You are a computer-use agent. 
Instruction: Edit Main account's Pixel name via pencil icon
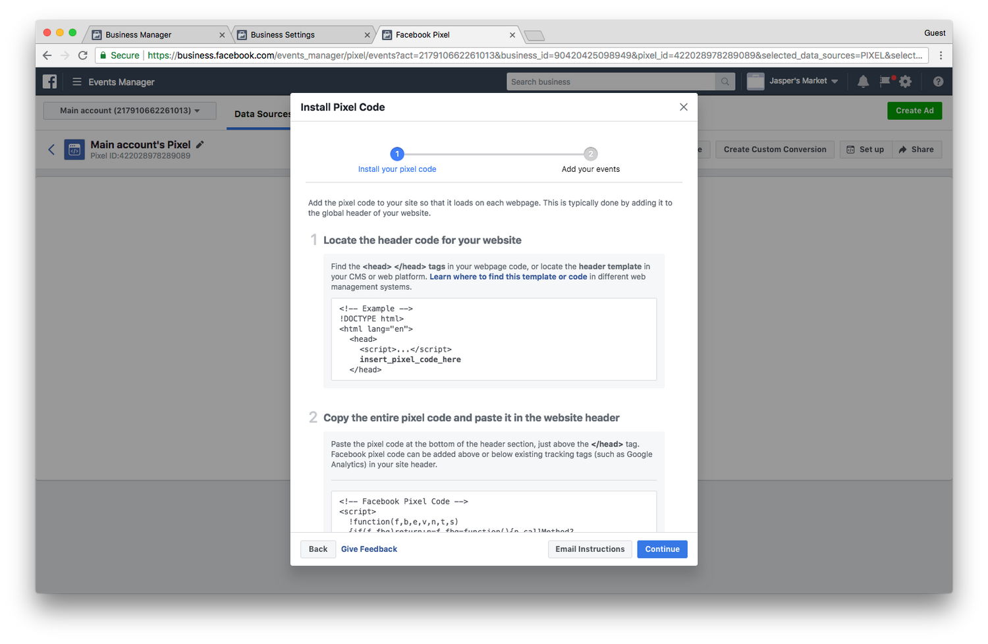point(199,144)
